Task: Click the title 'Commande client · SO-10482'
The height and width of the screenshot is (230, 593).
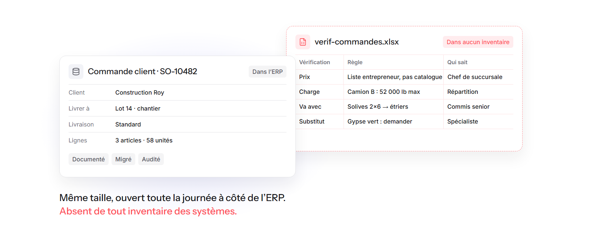Action: click(x=142, y=71)
